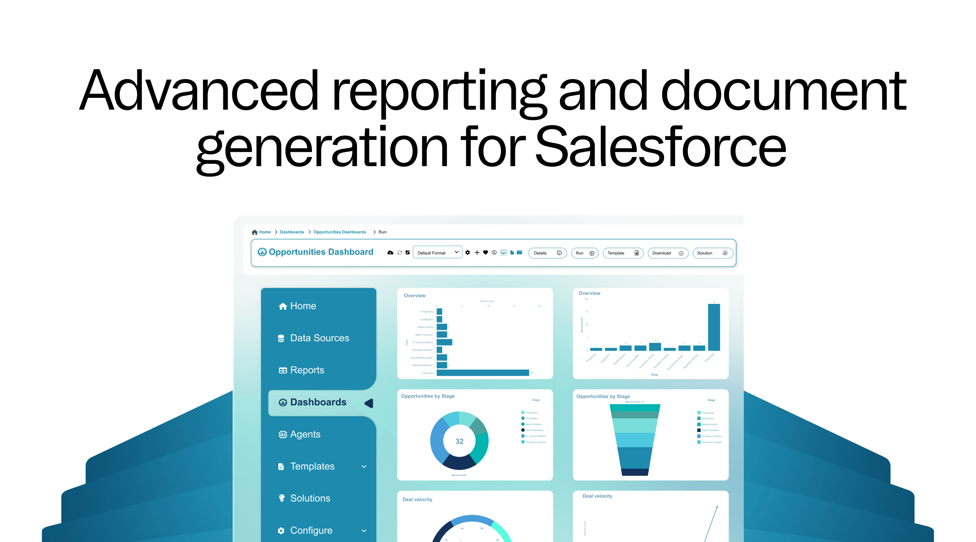Click the refresh icon in dashboard toolbar
This screenshot has width=976, height=542.
pos(400,253)
